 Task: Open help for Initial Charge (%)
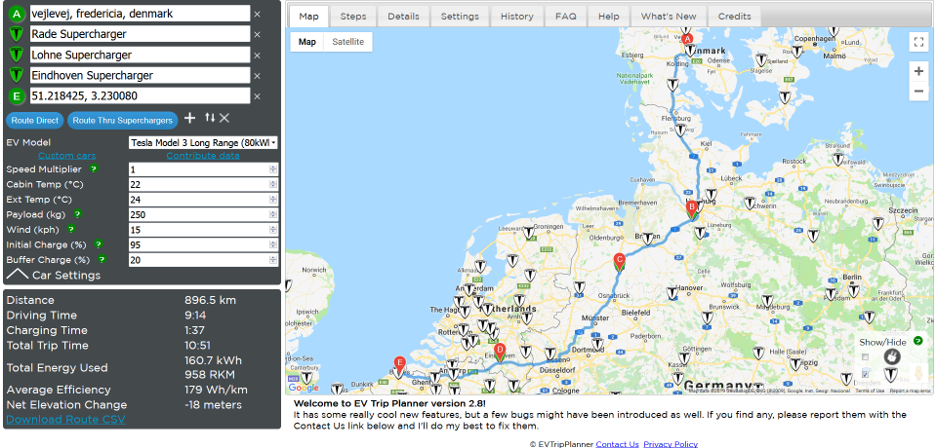coord(99,244)
